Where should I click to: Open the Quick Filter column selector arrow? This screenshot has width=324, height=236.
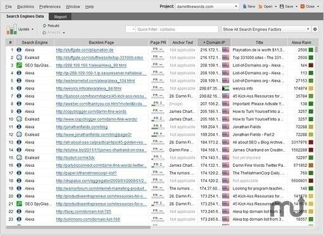pos(134,29)
